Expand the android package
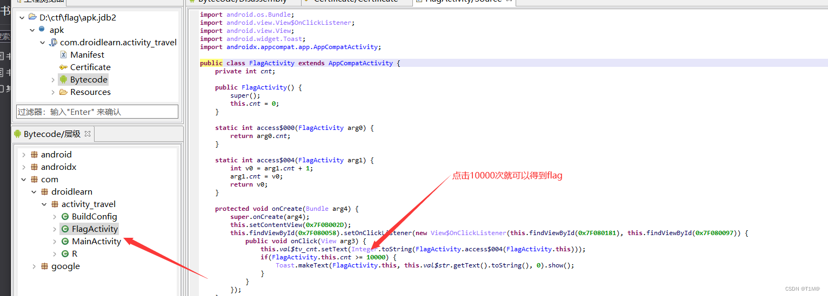Viewport: 828px width, 296px height. tap(24, 154)
